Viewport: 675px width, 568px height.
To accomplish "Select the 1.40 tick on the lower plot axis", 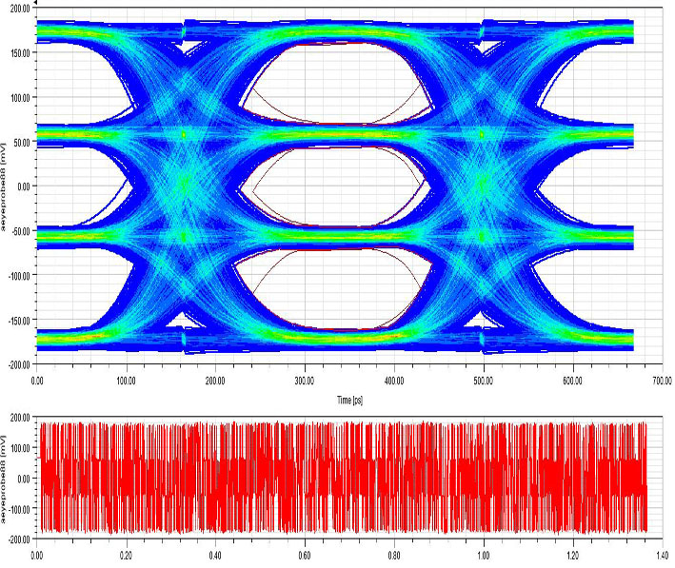I will click(660, 552).
